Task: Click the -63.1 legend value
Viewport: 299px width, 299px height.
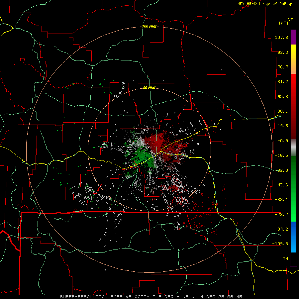Action: (x=281, y=200)
